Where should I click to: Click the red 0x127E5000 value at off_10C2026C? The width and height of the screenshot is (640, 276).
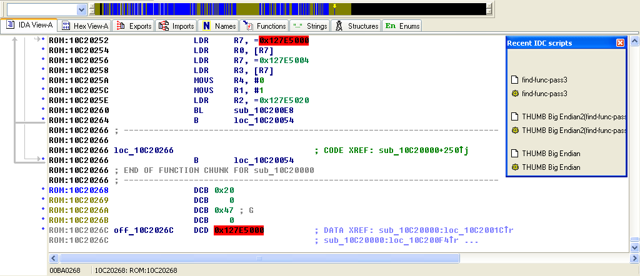(x=239, y=230)
